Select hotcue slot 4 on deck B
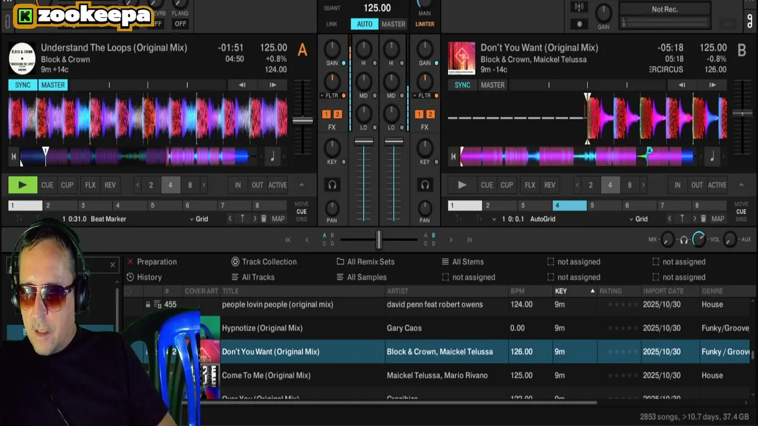The height and width of the screenshot is (426, 758). pos(570,206)
